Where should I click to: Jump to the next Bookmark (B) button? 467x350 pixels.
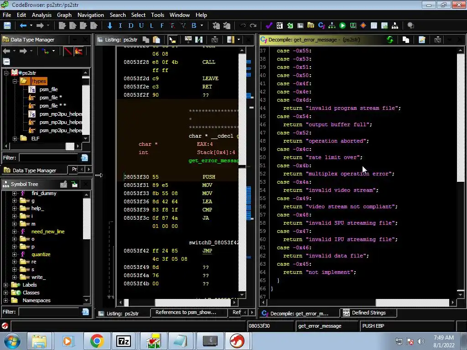[194, 26]
